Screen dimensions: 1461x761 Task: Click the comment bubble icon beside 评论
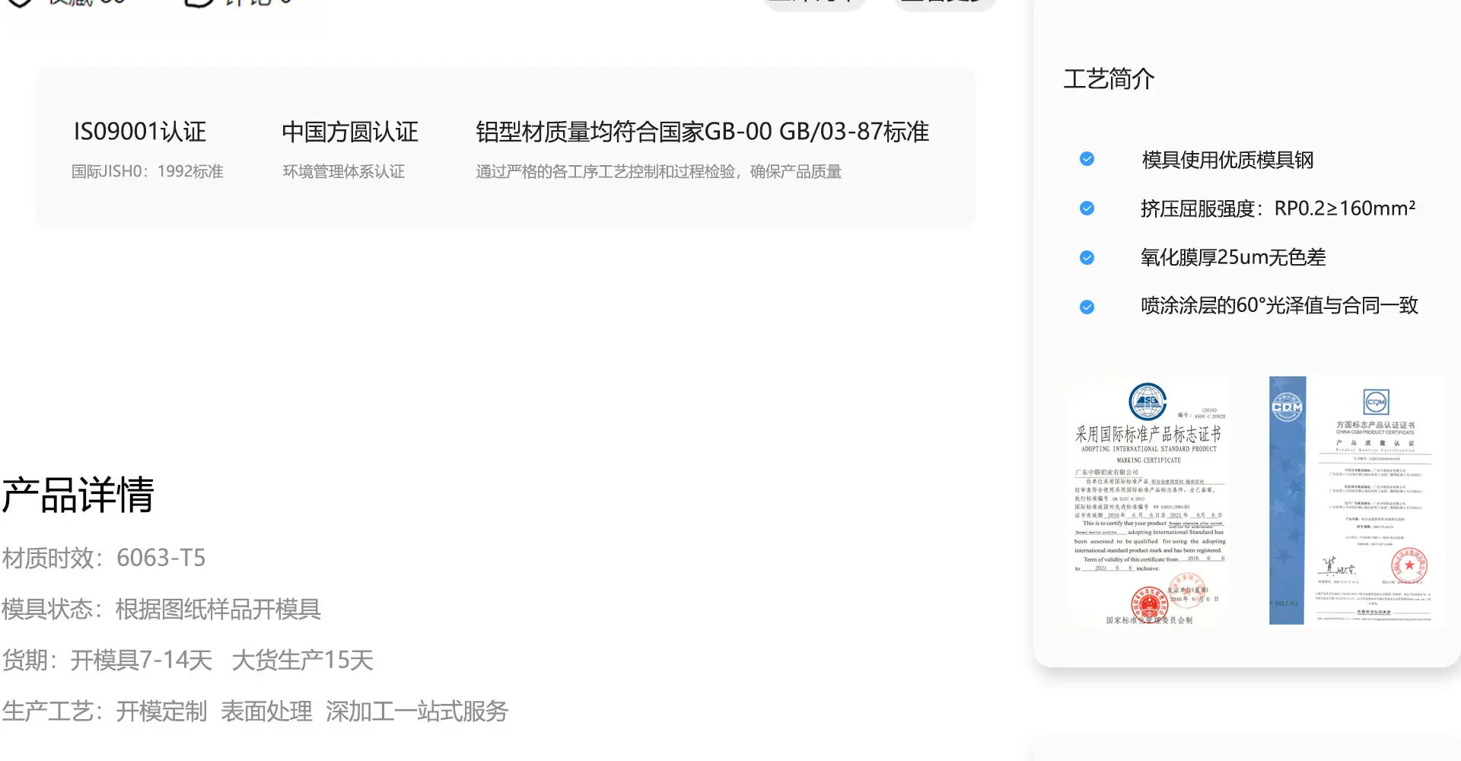click(x=198, y=4)
